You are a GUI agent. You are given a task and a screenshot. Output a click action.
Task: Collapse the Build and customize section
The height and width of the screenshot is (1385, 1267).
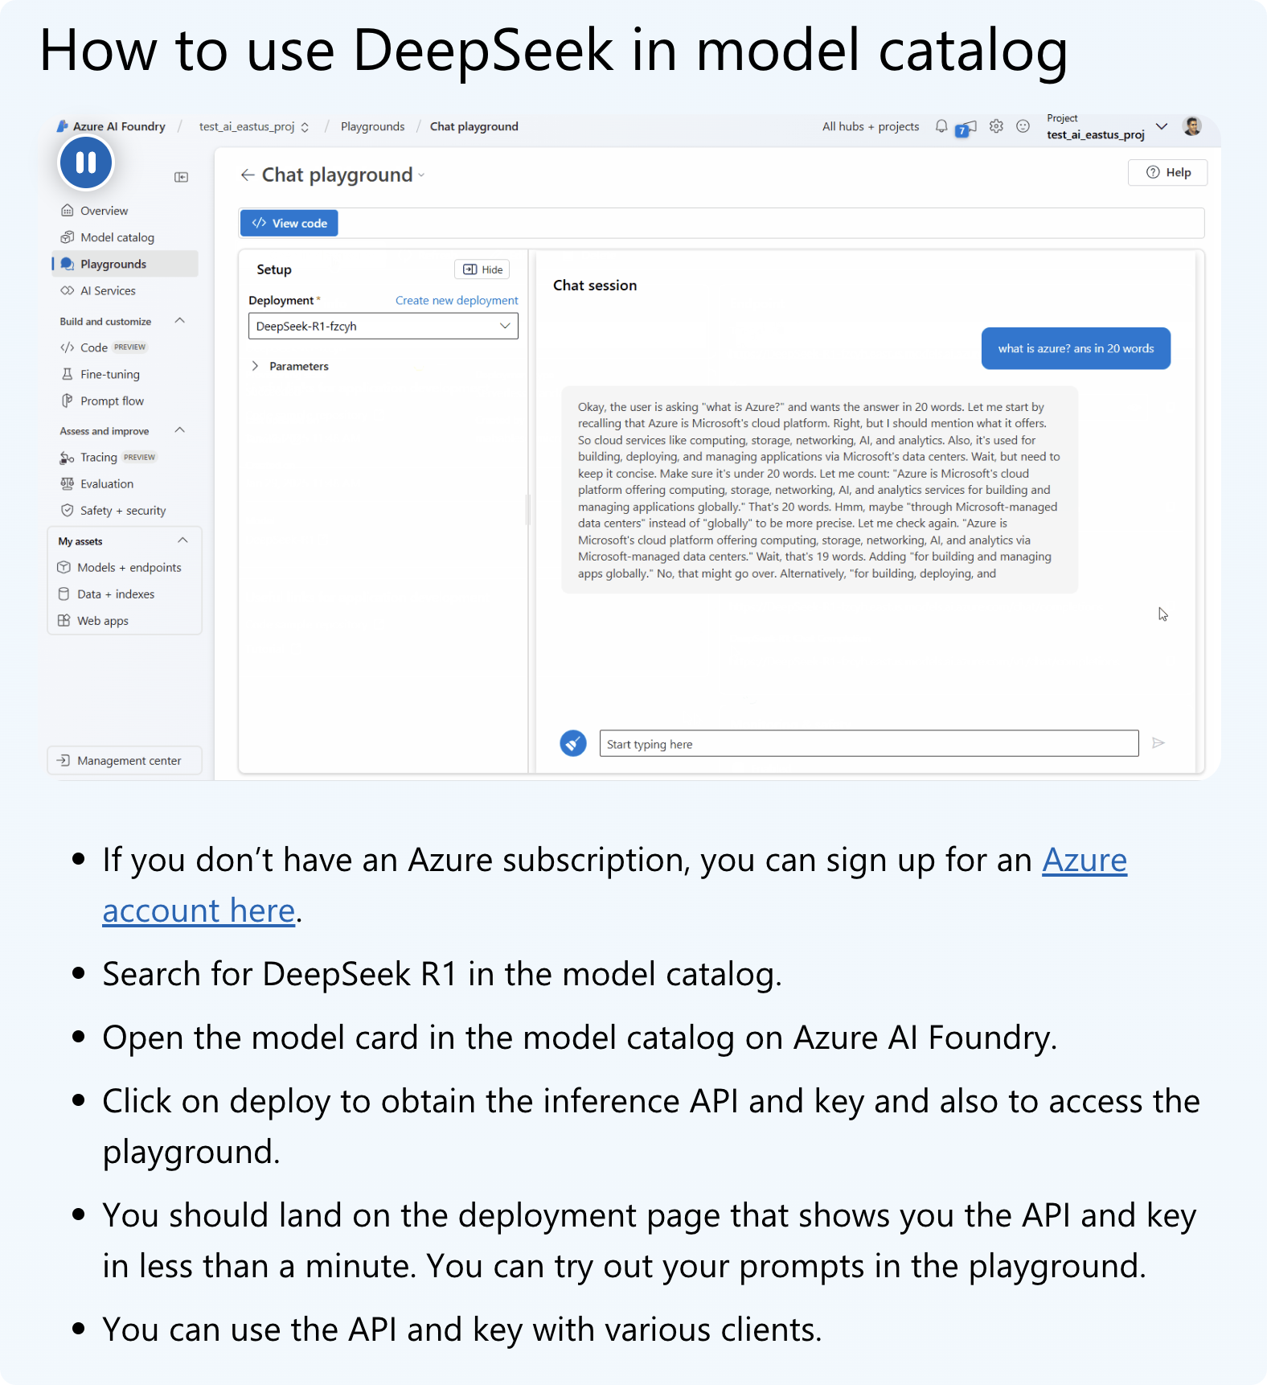pyautogui.click(x=180, y=320)
